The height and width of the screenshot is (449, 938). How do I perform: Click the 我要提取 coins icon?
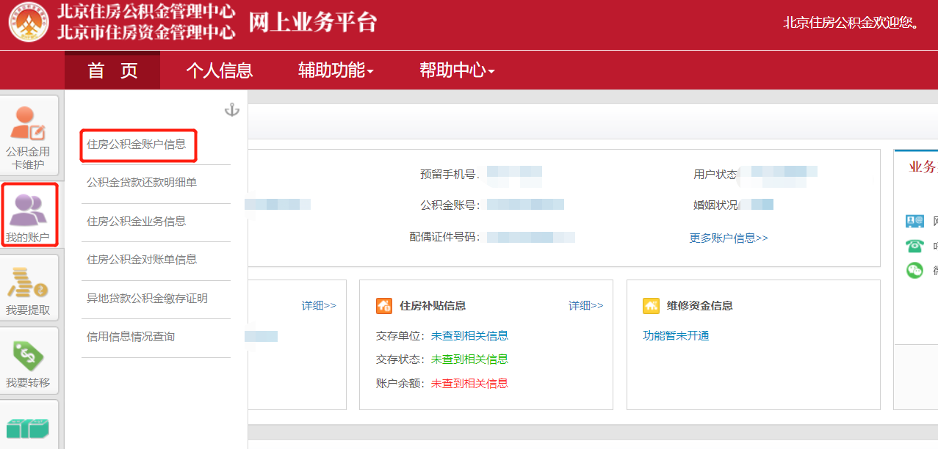coord(29,286)
